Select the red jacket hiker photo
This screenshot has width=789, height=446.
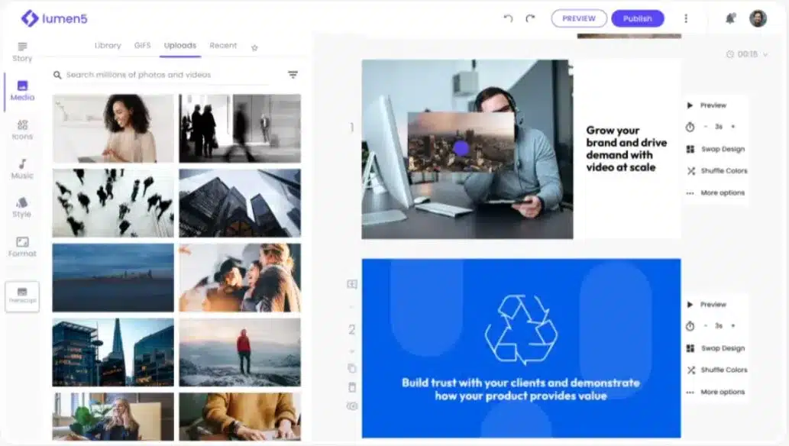coord(240,352)
